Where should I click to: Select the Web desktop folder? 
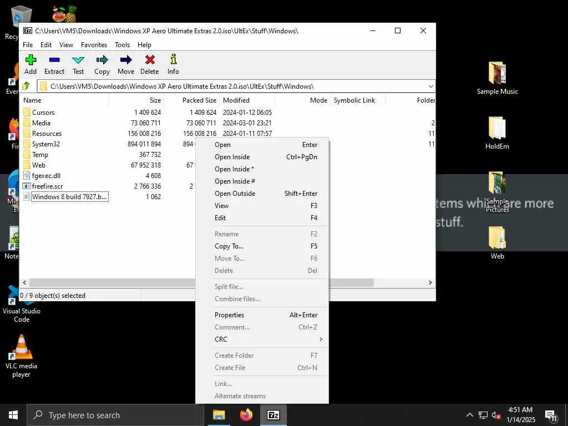pyautogui.click(x=497, y=243)
